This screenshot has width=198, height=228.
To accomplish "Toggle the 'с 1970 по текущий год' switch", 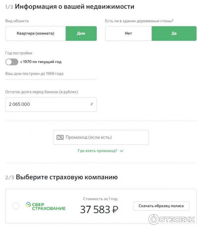I will [x=12, y=62].
